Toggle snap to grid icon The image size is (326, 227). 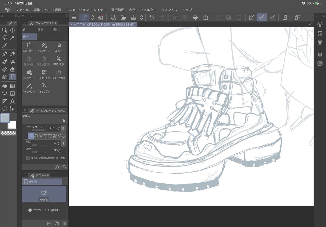click(272, 17)
